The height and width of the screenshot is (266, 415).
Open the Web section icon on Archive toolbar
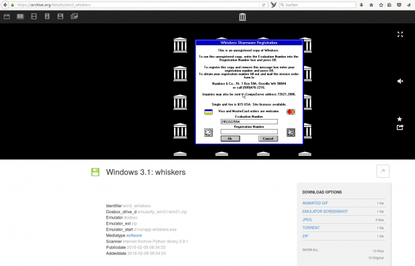pos(7,17)
